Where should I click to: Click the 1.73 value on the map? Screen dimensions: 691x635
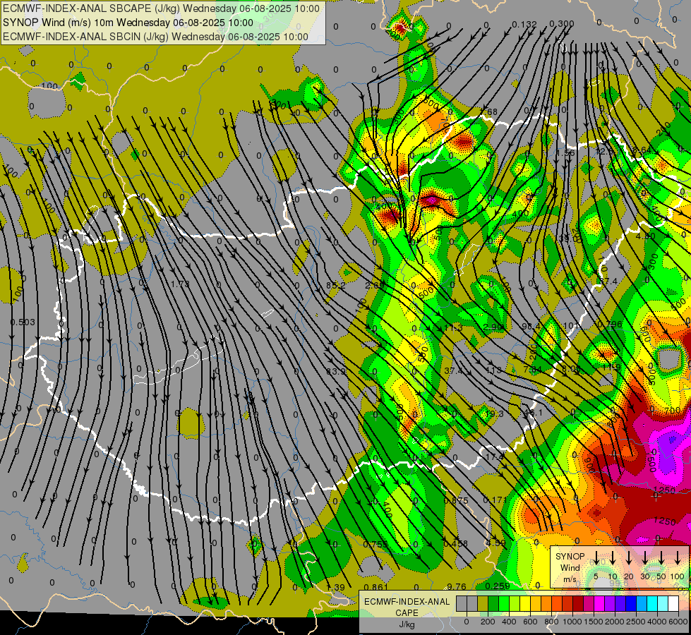pyautogui.click(x=180, y=284)
